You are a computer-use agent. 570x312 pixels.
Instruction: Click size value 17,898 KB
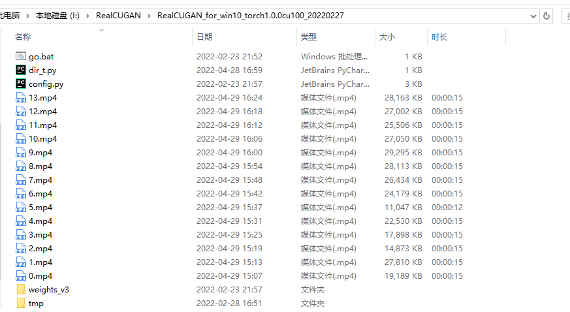coord(403,235)
